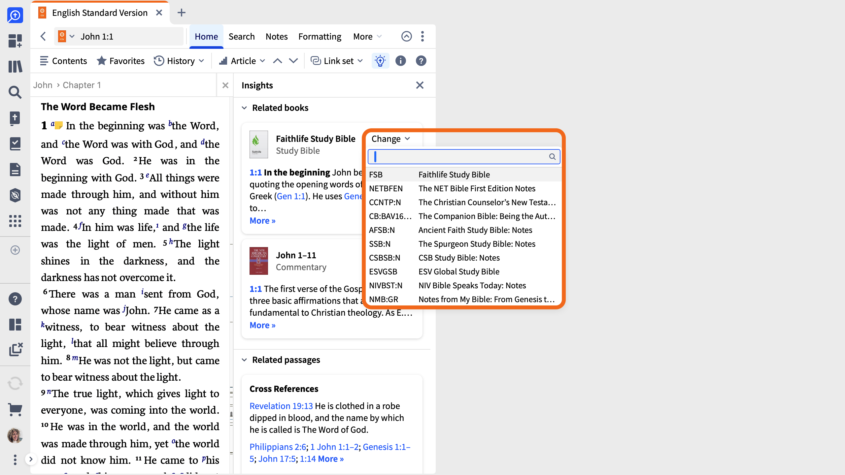
Task: Open the Bible book icon in sidebar
Action: 15,118
